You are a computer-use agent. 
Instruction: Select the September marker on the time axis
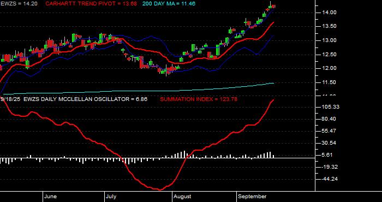tap(252, 197)
